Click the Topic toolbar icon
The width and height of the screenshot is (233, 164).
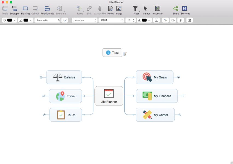click(5, 8)
